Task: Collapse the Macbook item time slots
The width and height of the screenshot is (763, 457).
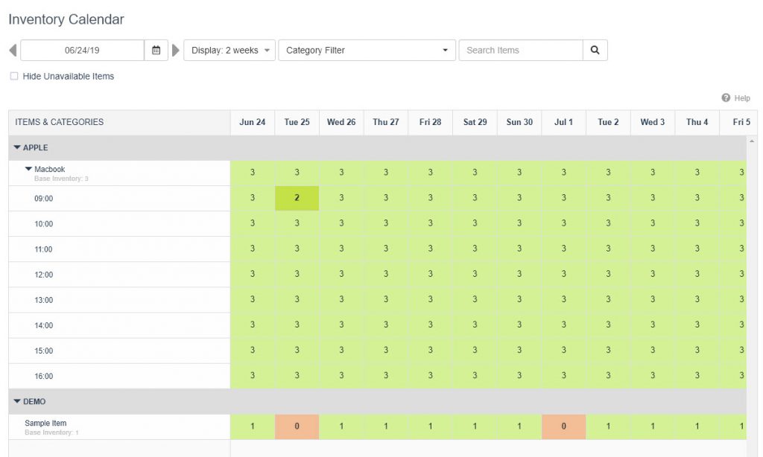Action: (x=28, y=169)
